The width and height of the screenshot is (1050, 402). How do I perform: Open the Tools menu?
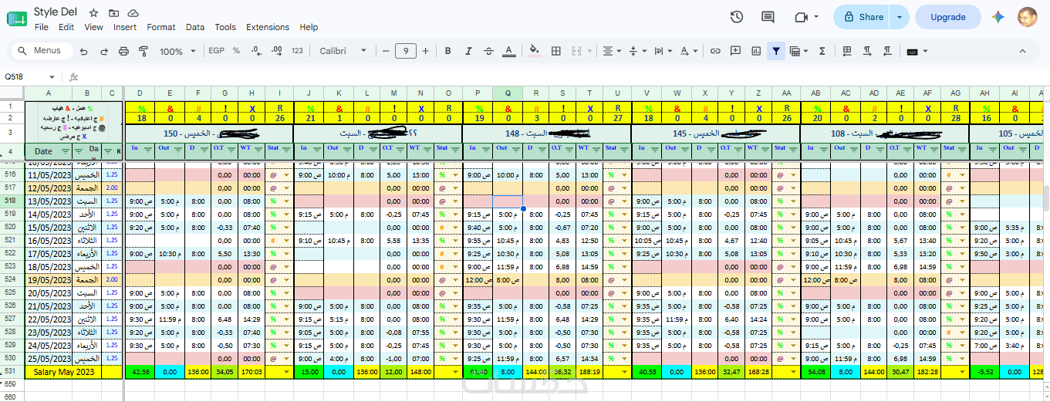click(225, 27)
